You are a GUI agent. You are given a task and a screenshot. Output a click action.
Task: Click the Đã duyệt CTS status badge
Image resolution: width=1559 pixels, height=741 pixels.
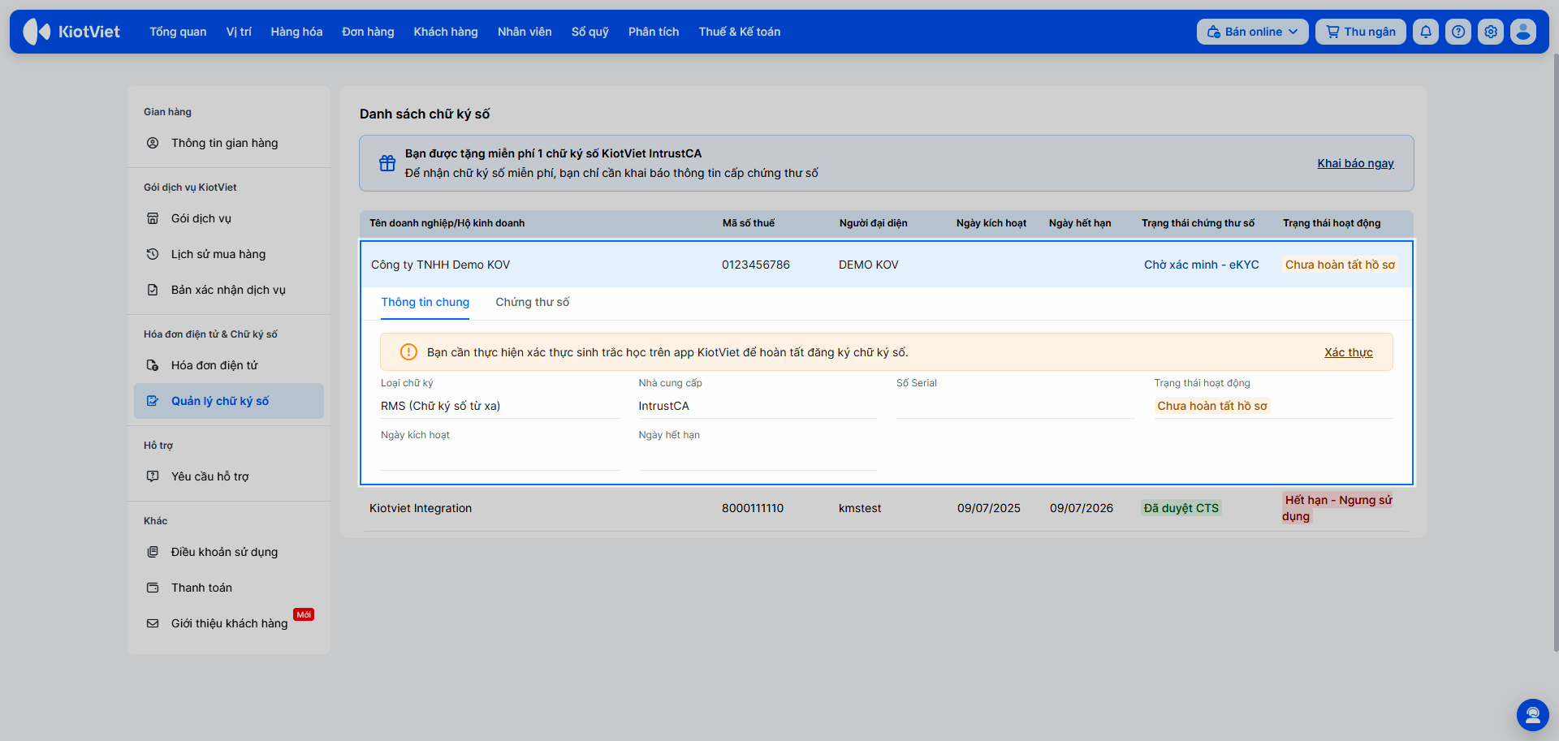1181,508
